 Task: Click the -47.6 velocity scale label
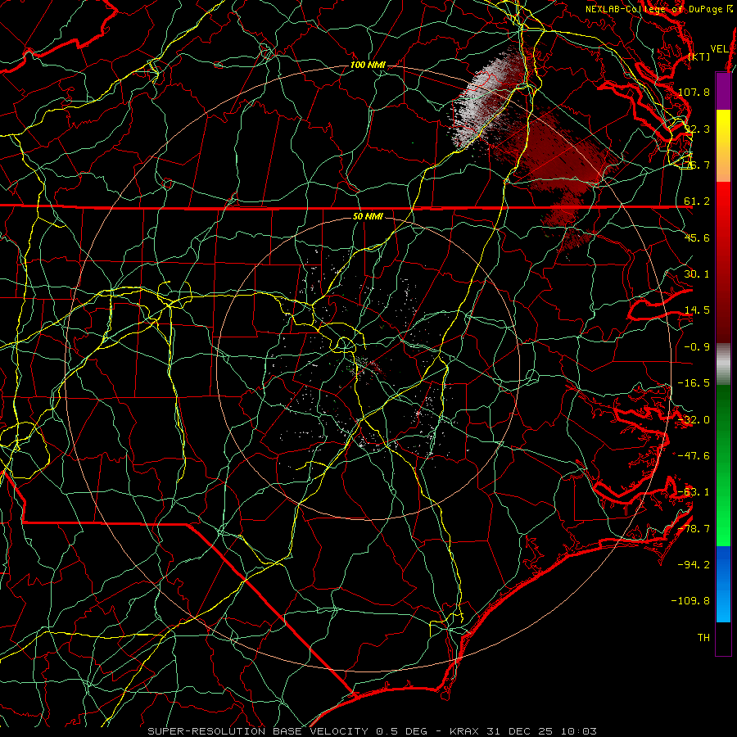click(x=694, y=456)
